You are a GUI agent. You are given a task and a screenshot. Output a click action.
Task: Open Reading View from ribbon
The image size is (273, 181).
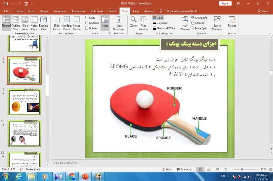(x=43, y=23)
